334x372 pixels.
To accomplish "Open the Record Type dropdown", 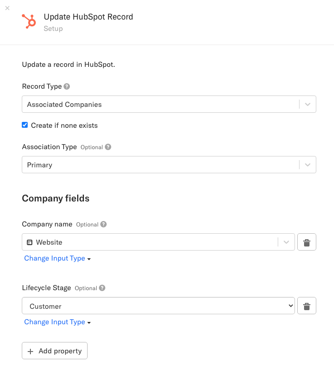I will 307,104.
